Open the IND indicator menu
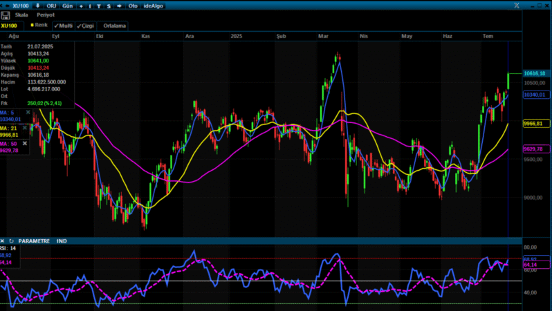The height and width of the screenshot is (311, 552). (62, 241)
